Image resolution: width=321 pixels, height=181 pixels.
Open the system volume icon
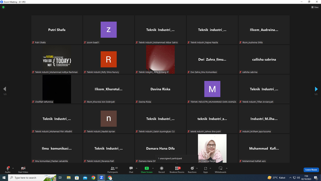tap(298, 177)
